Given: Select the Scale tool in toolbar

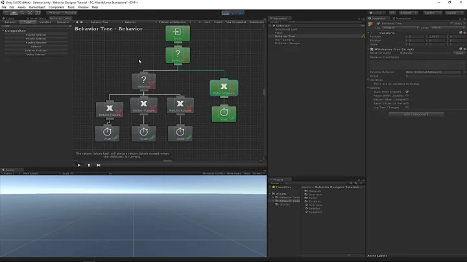Looking at the screenshot, I should (x=30, y=13).
